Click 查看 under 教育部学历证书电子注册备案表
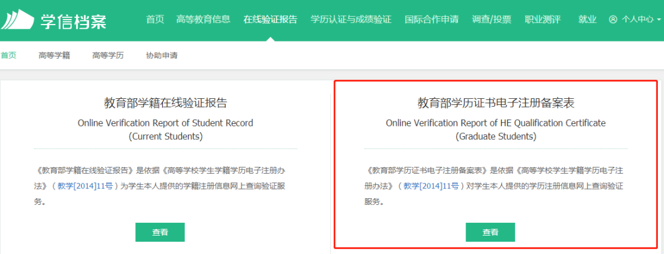 491,232
